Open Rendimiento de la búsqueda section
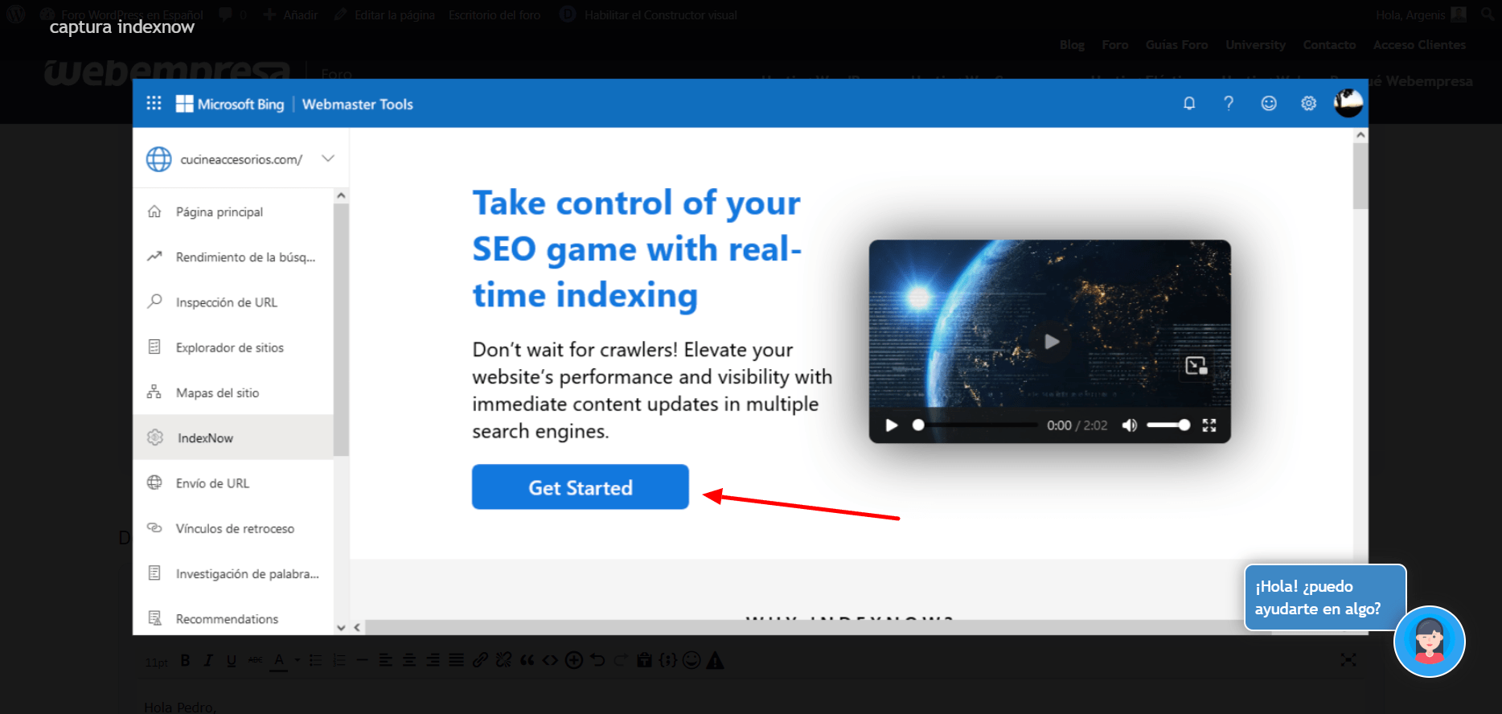This screenshot has height=714, width=1502. point(233,256)
